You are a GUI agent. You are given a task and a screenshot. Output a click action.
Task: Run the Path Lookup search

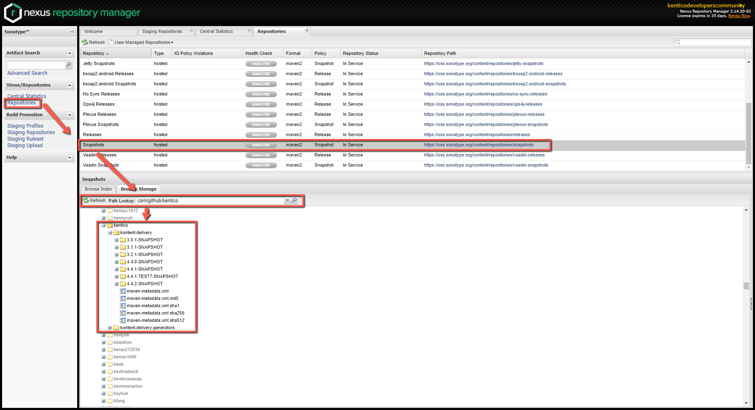click(295, 200)
